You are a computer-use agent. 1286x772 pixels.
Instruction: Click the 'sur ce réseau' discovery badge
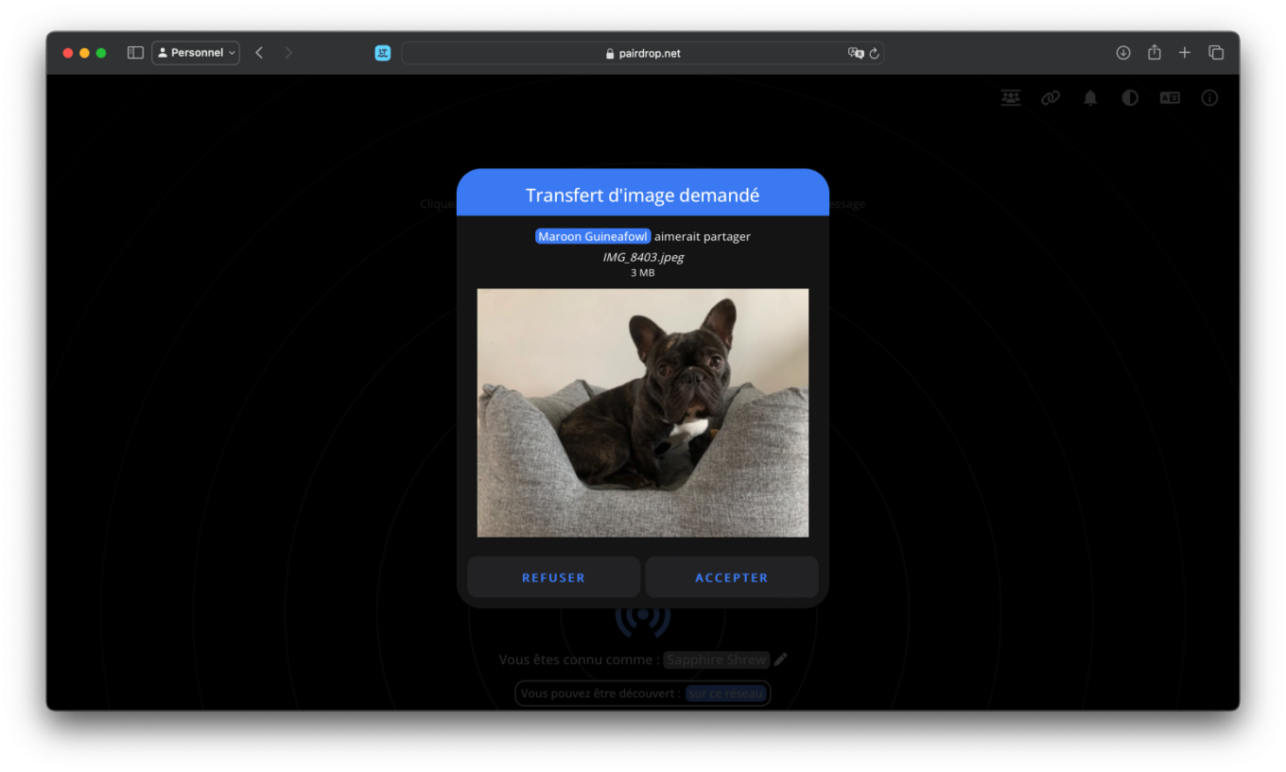tap(725, 694)
